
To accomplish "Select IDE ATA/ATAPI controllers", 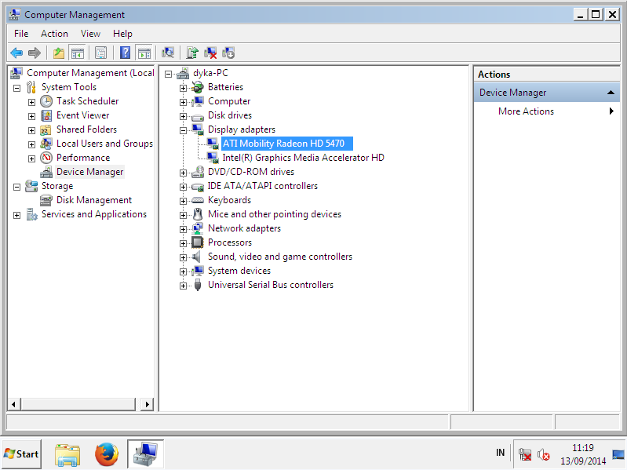I will pos(263,186).
